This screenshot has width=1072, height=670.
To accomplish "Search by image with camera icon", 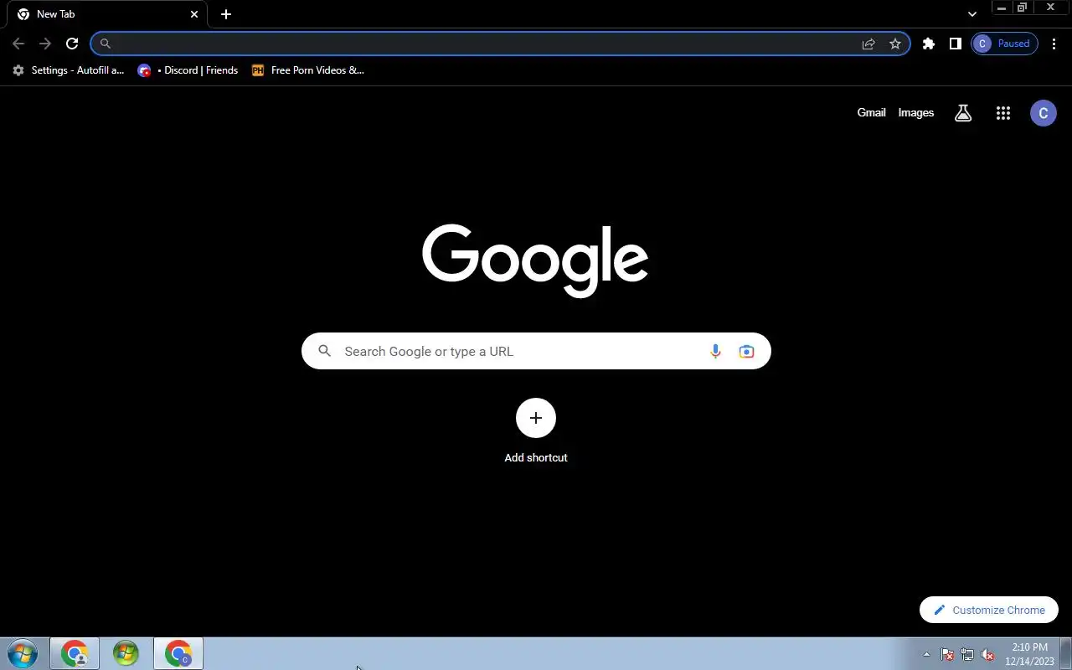I will point(746,351).
